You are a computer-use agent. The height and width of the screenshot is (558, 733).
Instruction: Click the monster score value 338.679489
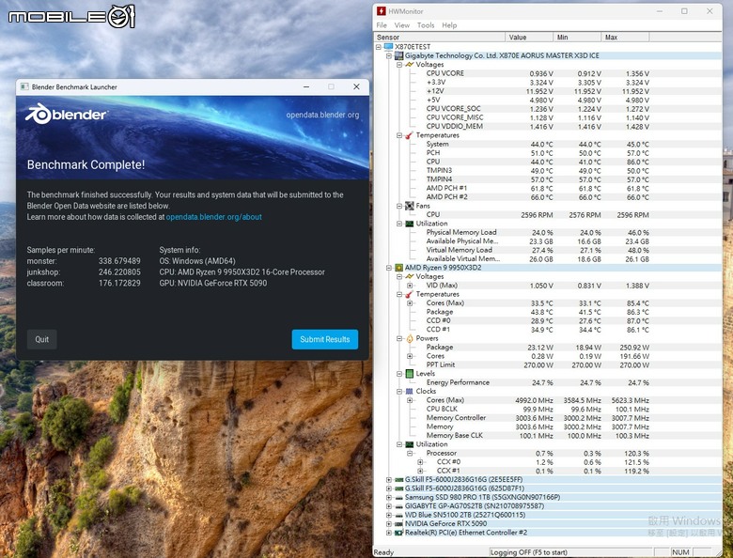(119, 261)
